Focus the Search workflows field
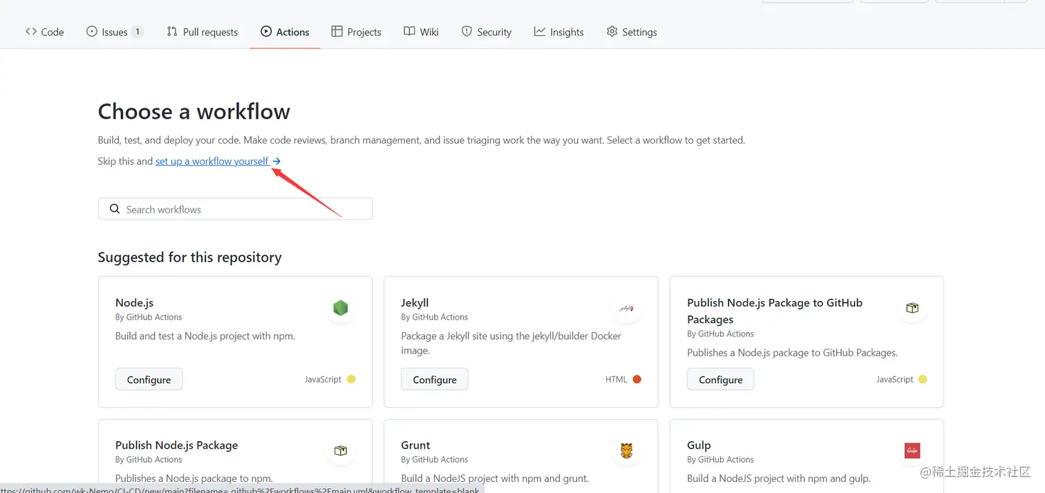 pyautogui.click(x=235, y=209)
